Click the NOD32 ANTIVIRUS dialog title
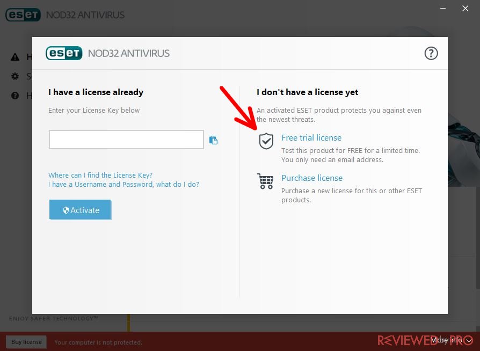The width and height of the screenshot is (480, 351). coord(128,54)
